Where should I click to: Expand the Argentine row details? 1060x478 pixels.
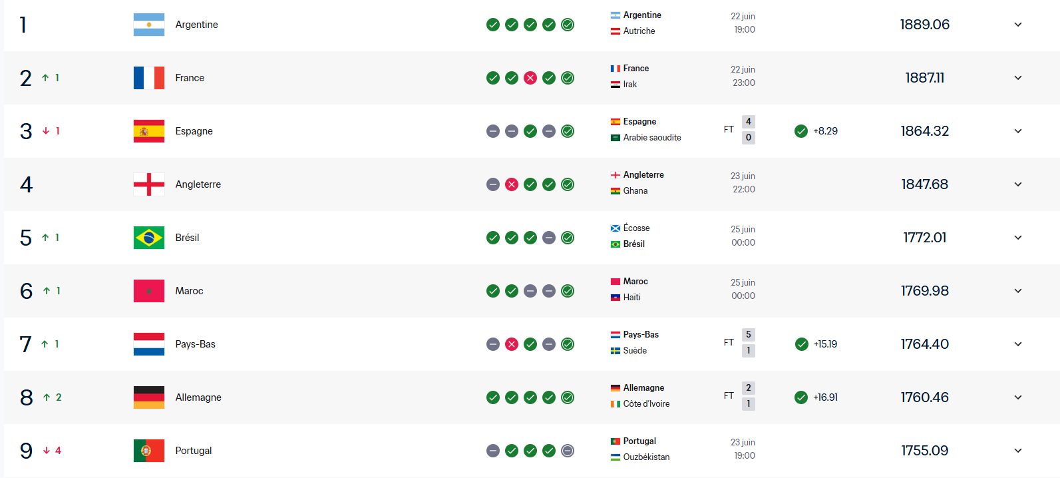point(1018,25)
